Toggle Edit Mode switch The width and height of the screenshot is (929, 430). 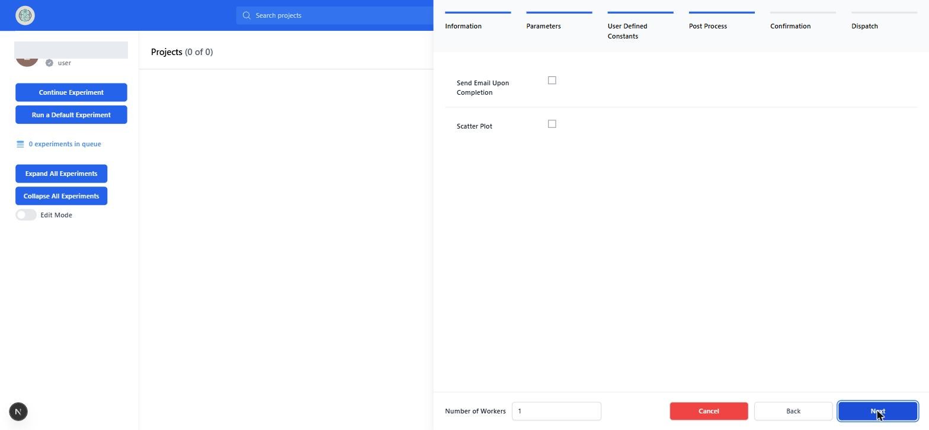coord(26,215)
